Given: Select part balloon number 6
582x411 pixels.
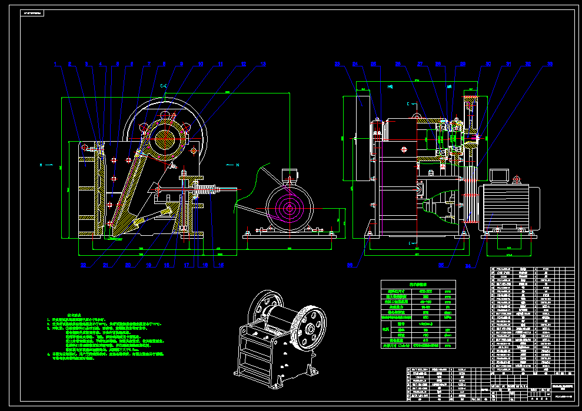Looking at the screenshot, I should (x=132, y=64).
